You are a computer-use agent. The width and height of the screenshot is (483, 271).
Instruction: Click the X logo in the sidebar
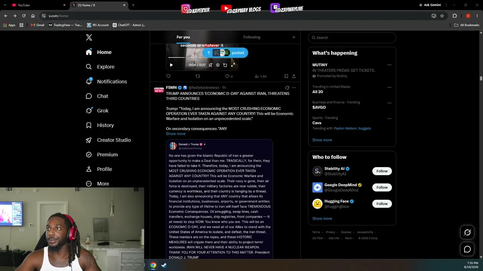pos(89,37)
